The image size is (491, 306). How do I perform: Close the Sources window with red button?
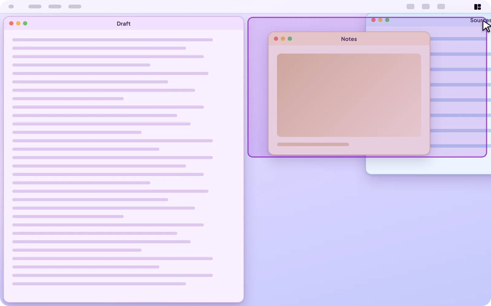click(373, 20)
